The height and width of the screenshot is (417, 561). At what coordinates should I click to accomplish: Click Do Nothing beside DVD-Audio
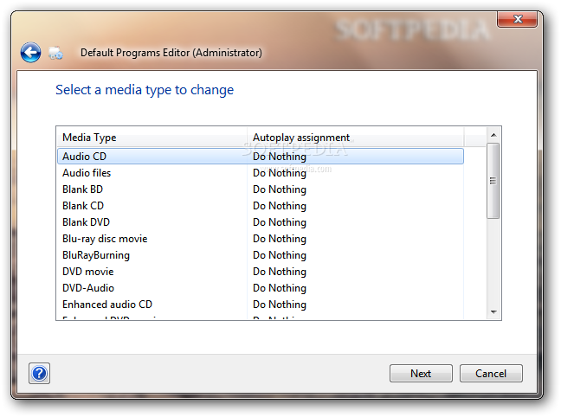(x=280, y=288)
